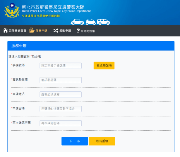Focus the 簡訊驗證碼 input field
180x157 pixels.
tap(61, 80)
